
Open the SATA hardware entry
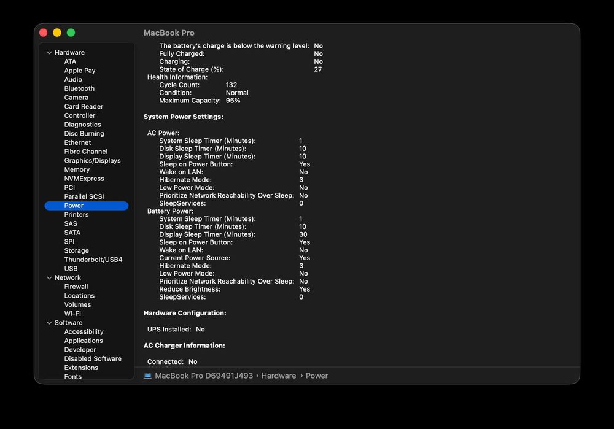pyautogui.click(x=72, y=233)
